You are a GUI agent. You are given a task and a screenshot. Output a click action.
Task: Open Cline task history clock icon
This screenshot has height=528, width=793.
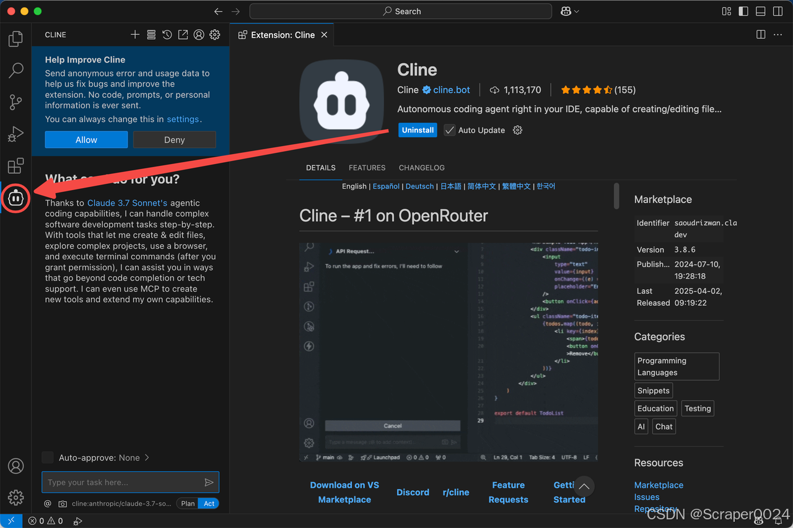click(167, 35)
